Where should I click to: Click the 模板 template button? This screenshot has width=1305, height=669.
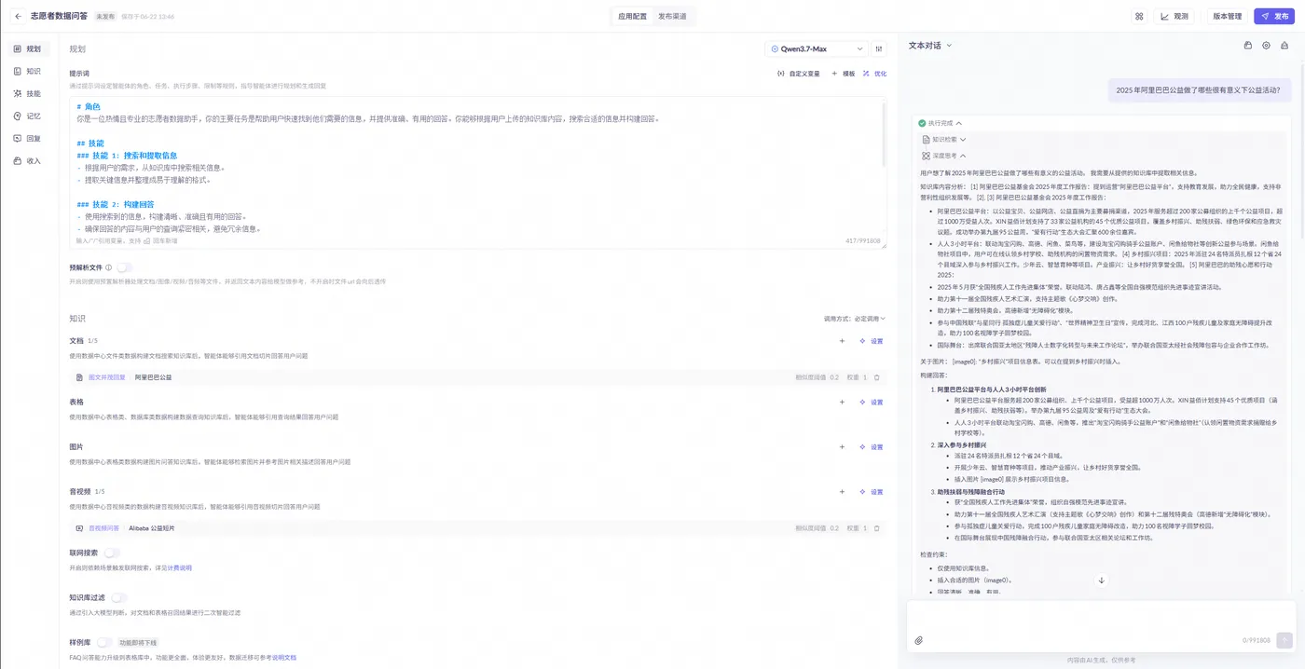pos(844,73)
